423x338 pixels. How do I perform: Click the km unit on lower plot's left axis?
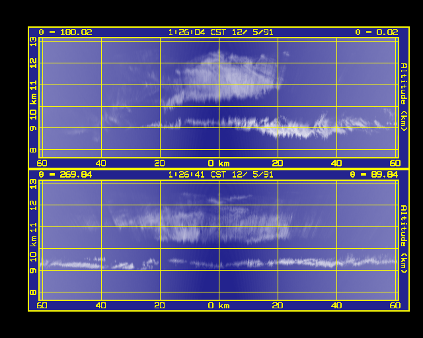pyautogui.click(x=33, y=241)
